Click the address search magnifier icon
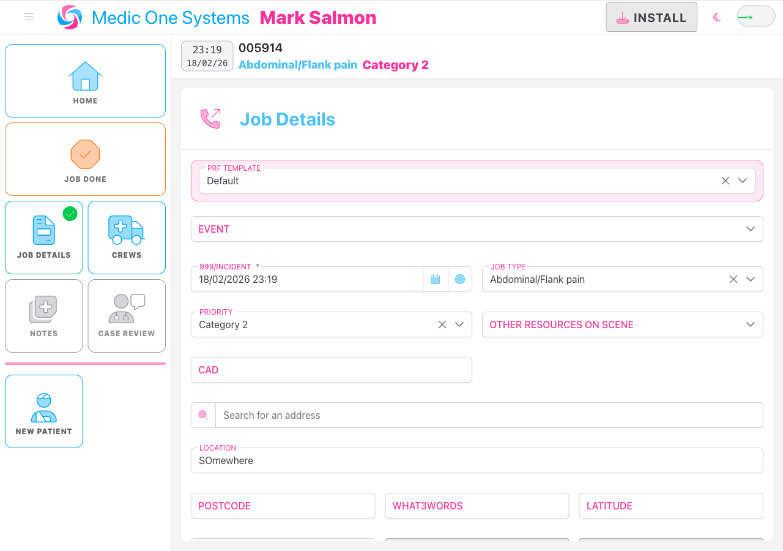 coord(202,414)
